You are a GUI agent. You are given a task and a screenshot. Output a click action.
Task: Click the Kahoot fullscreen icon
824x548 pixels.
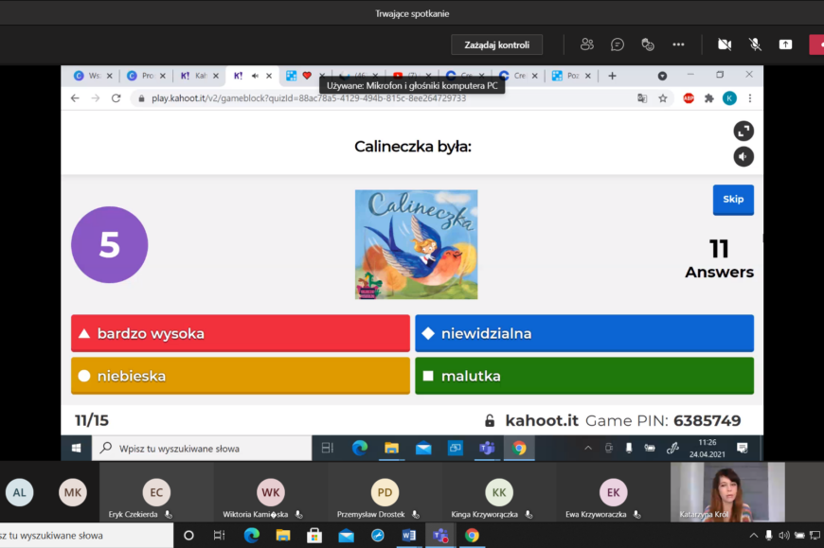[x=743, y=131]
